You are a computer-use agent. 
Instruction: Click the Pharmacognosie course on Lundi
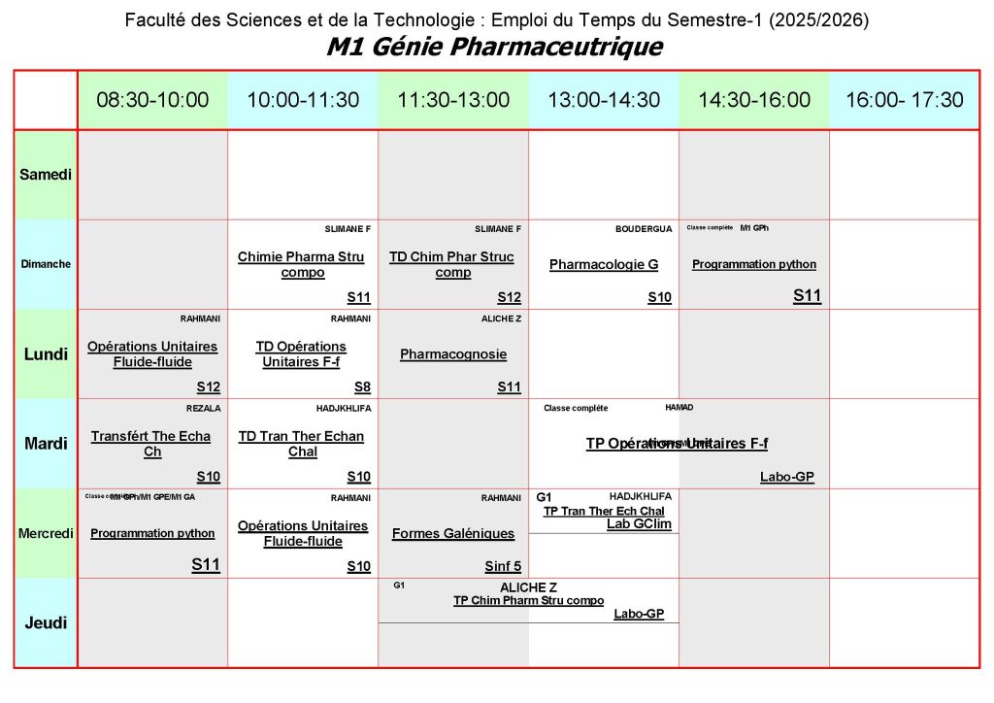coord(453,354)
